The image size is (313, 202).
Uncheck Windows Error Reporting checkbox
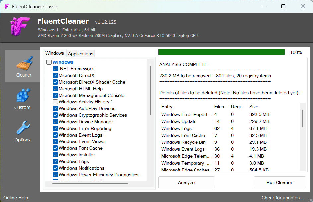click(x=55, y=128)
